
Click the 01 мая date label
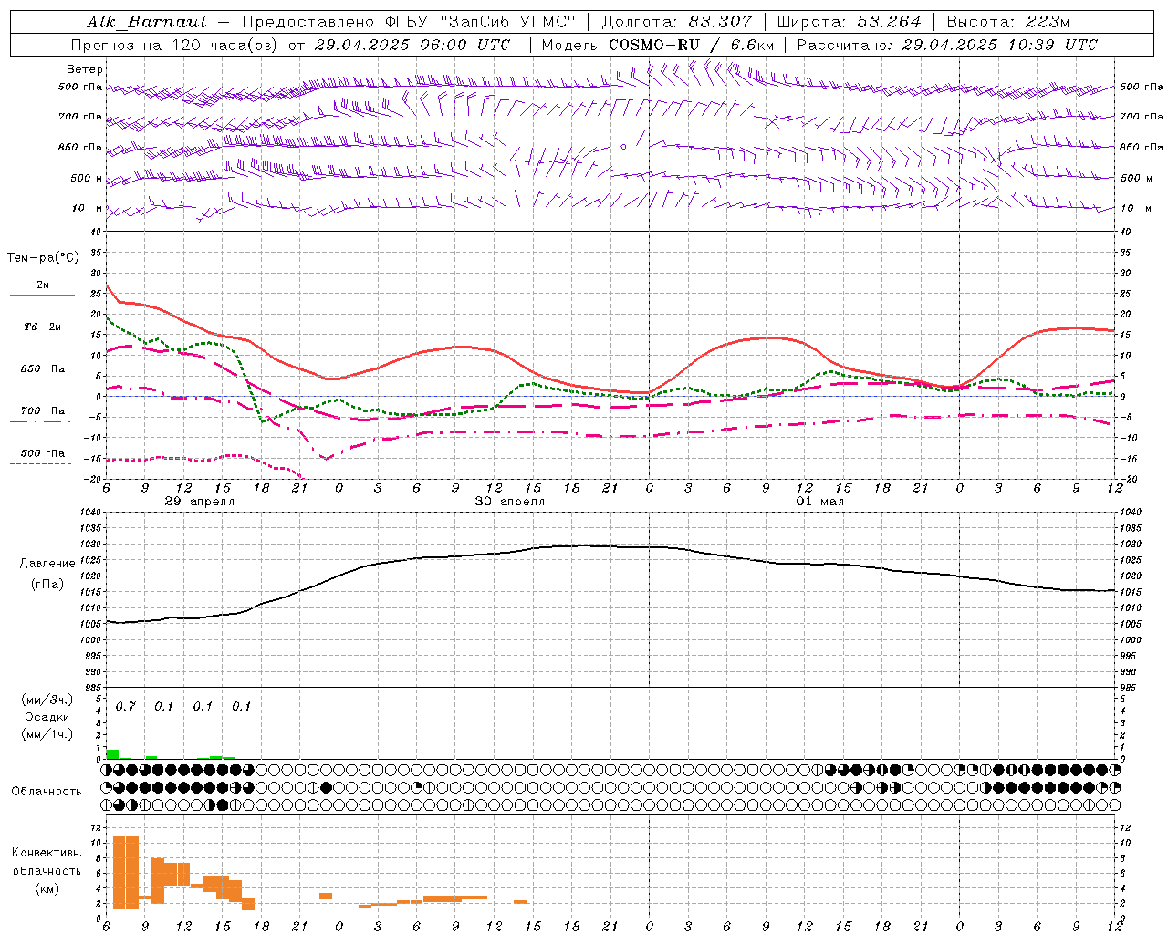click(820, 502)
